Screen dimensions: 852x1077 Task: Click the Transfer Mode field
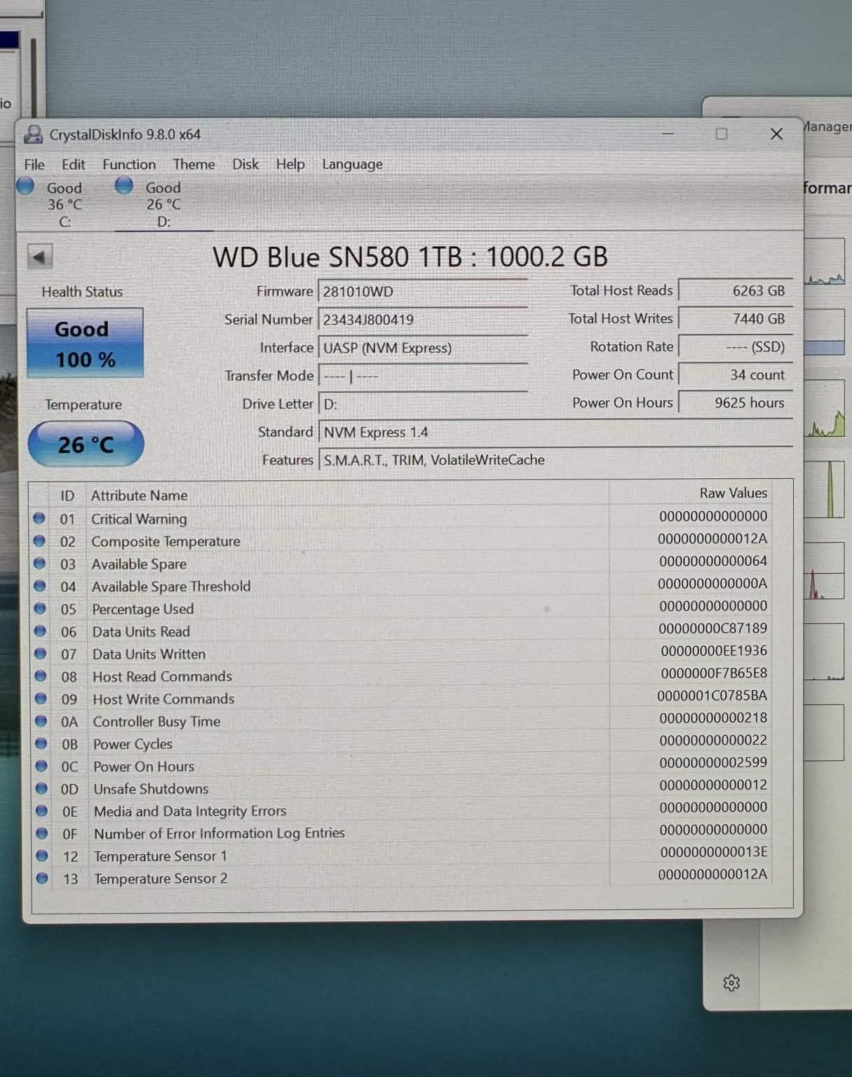click(423, 376)
